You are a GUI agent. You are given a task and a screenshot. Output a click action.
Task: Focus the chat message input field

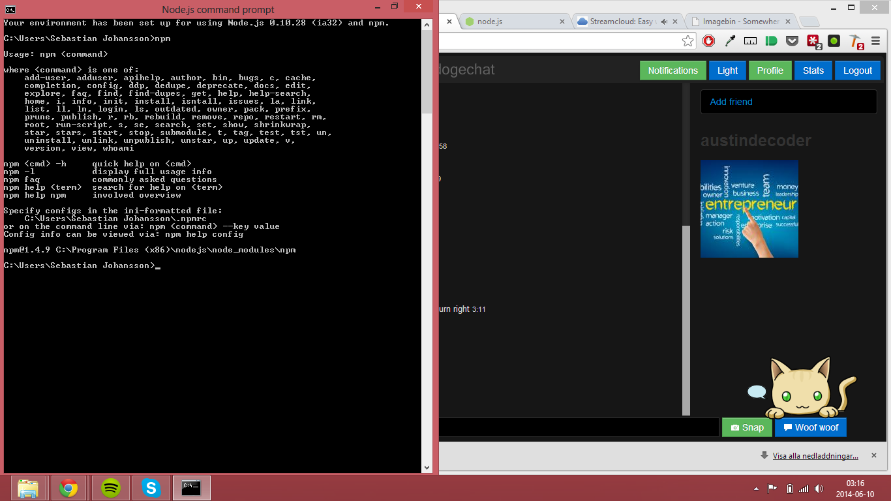pyautogui.click(x=579, y=427)
